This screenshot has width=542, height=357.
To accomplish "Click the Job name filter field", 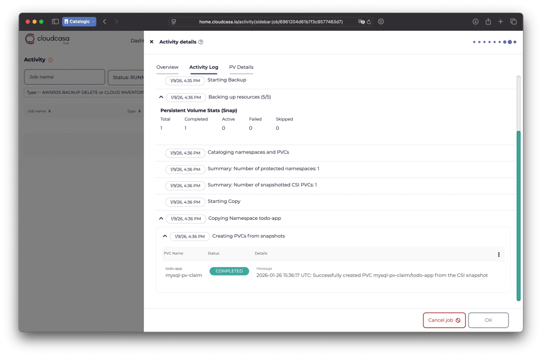I will (65, 77).
